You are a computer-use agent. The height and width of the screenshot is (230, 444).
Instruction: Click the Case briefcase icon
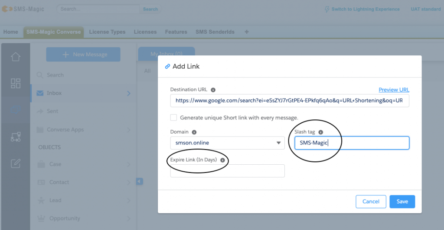coord(41,164)
